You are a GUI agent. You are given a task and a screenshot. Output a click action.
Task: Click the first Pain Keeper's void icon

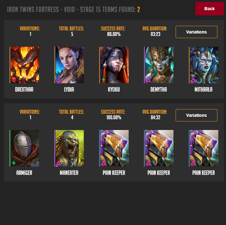103,163
